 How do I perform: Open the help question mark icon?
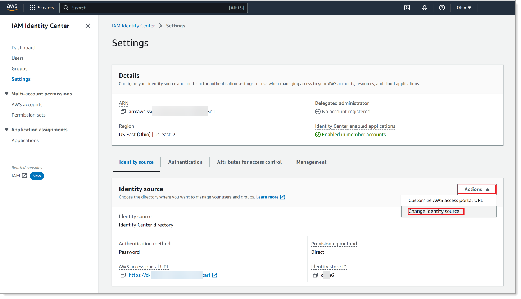pyautogui.click(x=442, y=8)
